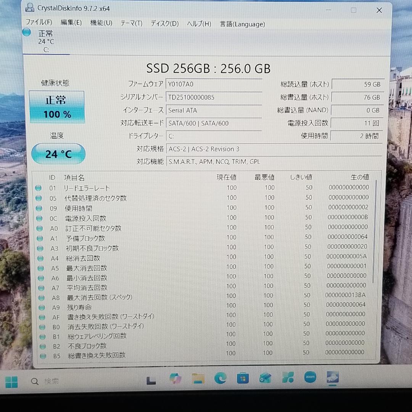Open File Explorer from the taskbar
Screen dimensions: 412x412
click(x=198, y=378)
